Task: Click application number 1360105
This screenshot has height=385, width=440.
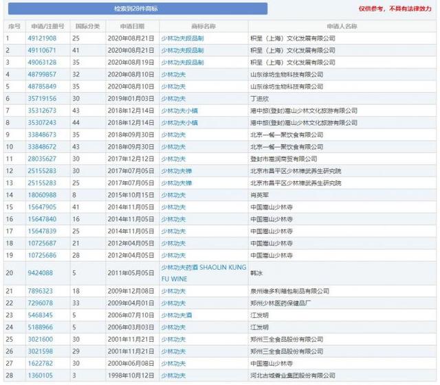Action: click(39, 375)
